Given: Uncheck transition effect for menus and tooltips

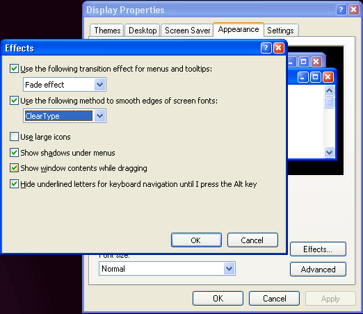Looking at the screenshot, I should tap(14, 69).
